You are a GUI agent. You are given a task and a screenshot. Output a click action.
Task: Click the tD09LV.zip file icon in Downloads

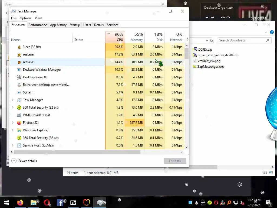(x=195, y=49)
